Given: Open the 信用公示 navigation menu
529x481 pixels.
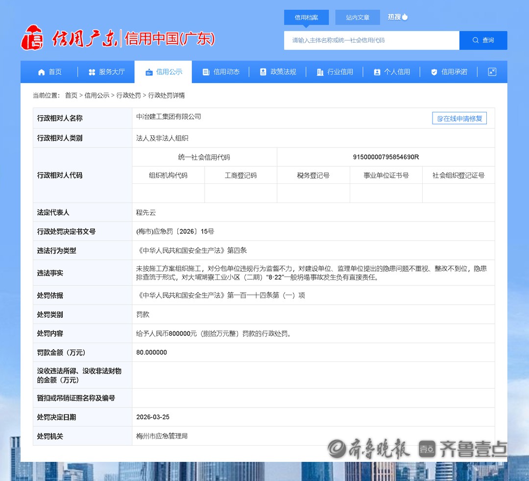Looking at the screenshot, I should [164, 72].
